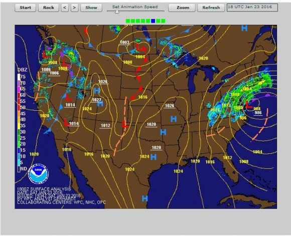The width and height of the screenshot is (291, 236).
Task: Click the red L low near 988 offshore
Action: click(x=249, y=105)
